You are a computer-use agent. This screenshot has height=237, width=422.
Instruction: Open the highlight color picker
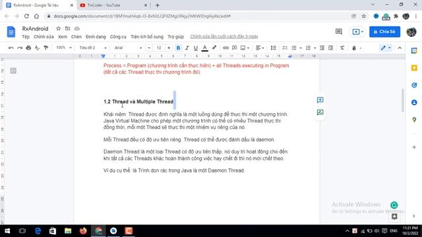pyautogui.click(x=214, y=48)
